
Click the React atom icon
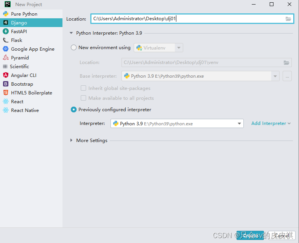click(x=6, y=101)
